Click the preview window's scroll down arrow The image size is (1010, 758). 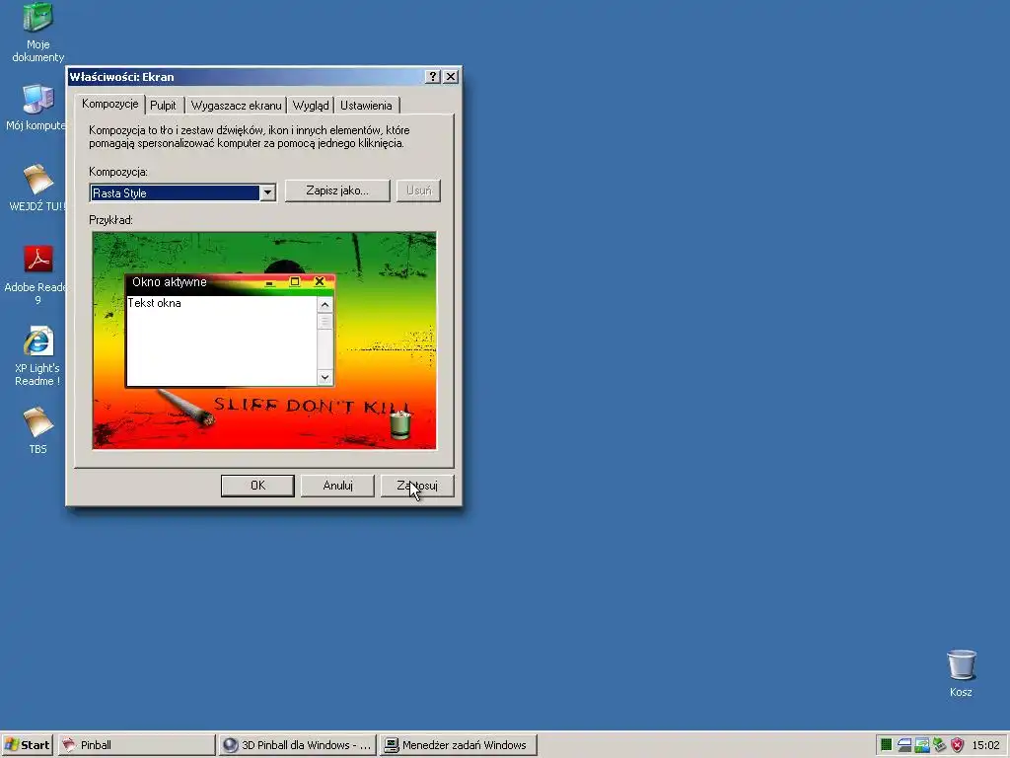325,377
